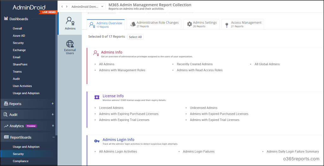Click the Audit magnifier icon

(6, 114)
